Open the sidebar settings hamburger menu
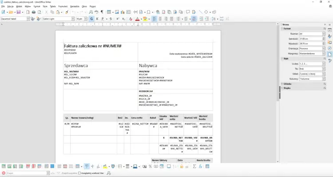 (x=329, y=24)
